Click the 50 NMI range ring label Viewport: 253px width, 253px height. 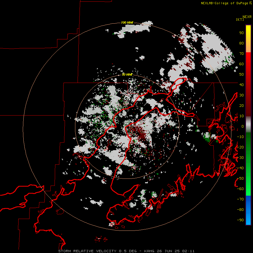(127, 74)
